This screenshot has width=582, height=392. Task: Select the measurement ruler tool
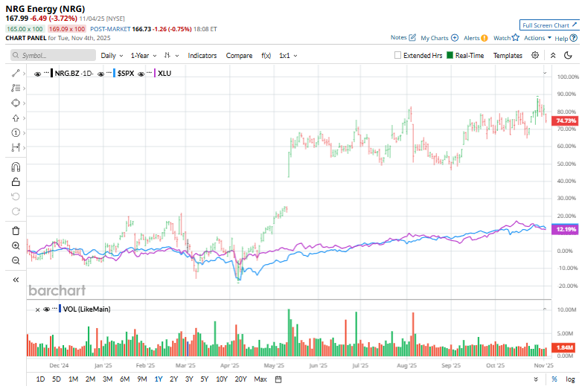16,147
